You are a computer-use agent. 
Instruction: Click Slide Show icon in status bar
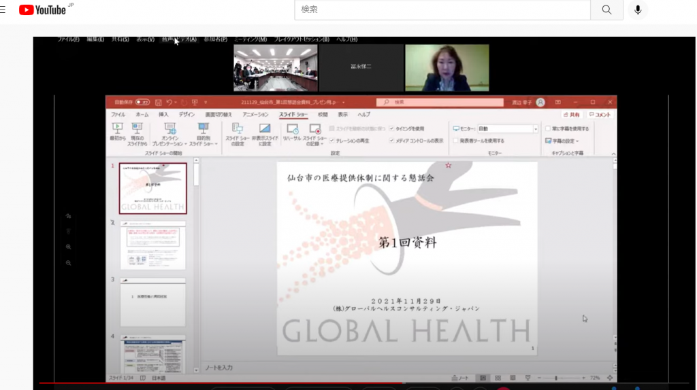click(528, 378)
